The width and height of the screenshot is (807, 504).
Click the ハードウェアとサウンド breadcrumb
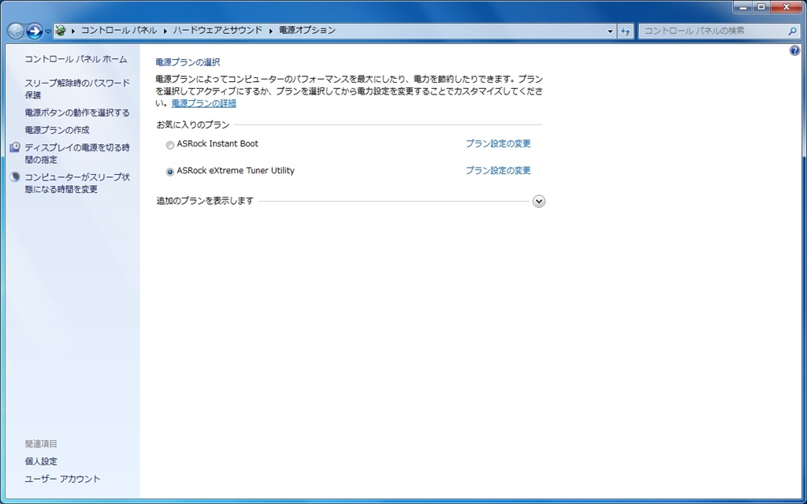(x=218, y=31)
